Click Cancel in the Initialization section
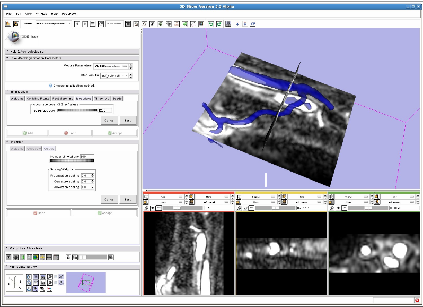 pyautogui.click(x=109, y=120)
